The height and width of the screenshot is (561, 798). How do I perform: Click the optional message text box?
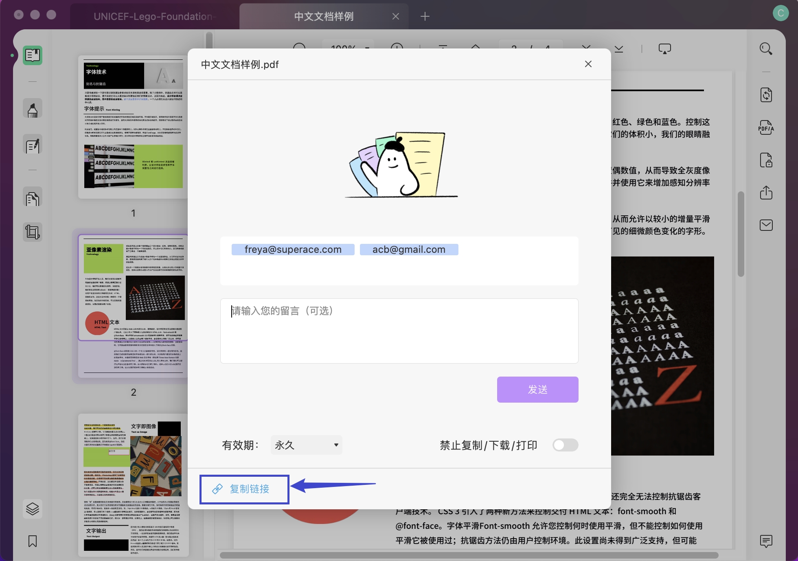(399, 331)
